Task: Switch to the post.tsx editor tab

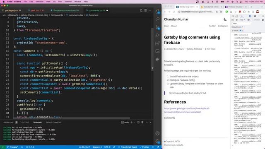Action: [35, 10]
